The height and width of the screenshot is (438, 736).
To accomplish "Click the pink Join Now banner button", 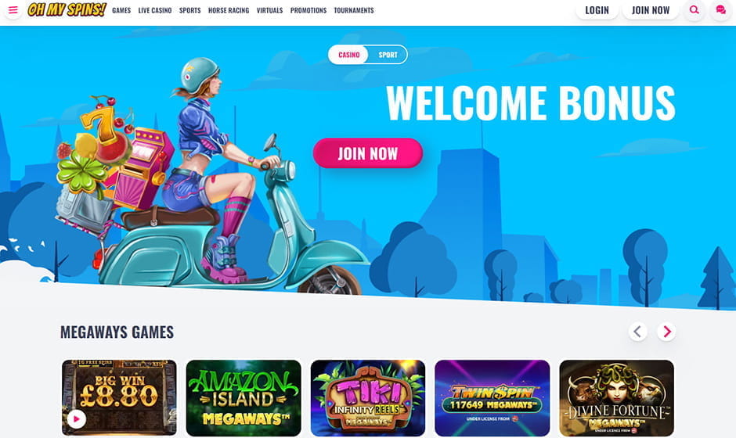I will click(368, 153).
